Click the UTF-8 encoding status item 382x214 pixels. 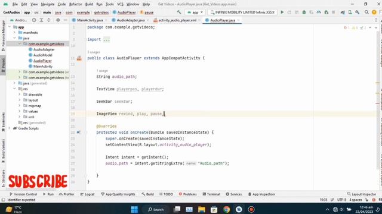(x=341, y=200)
